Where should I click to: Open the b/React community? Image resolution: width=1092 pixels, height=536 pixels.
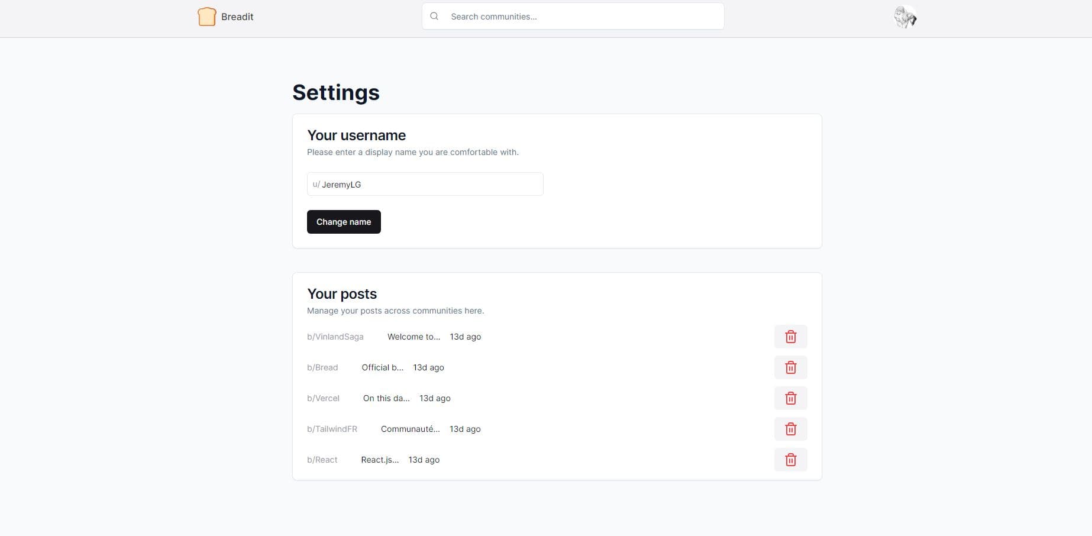tap(322, 459)
